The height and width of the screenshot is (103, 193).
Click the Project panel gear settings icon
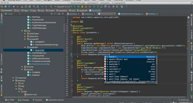coord(59,14)
